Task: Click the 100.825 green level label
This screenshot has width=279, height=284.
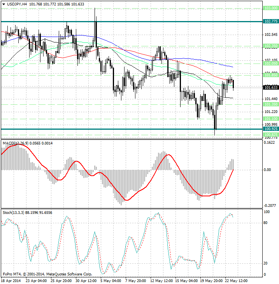Action: coord(271,134)
